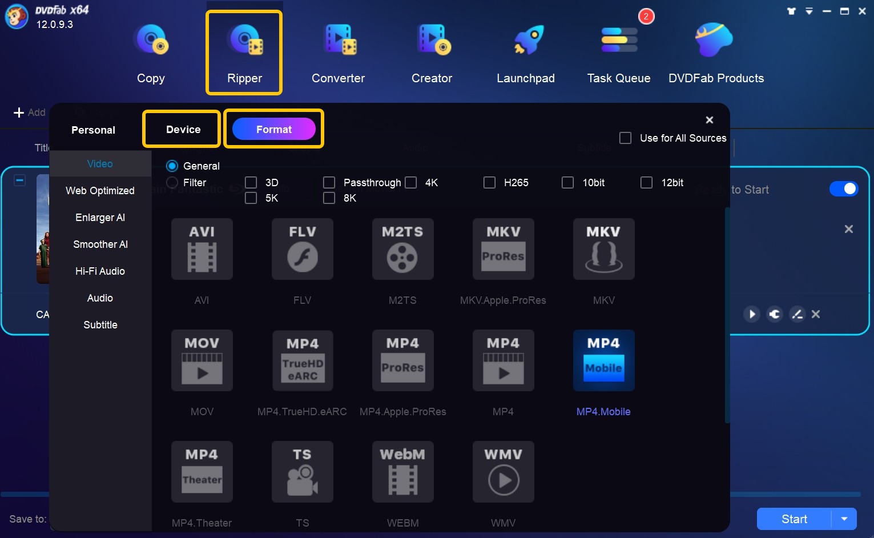The height and width of the screenshot is (538, 874).
Task: Select the plain MKV format icon
Action: [604, 249]
